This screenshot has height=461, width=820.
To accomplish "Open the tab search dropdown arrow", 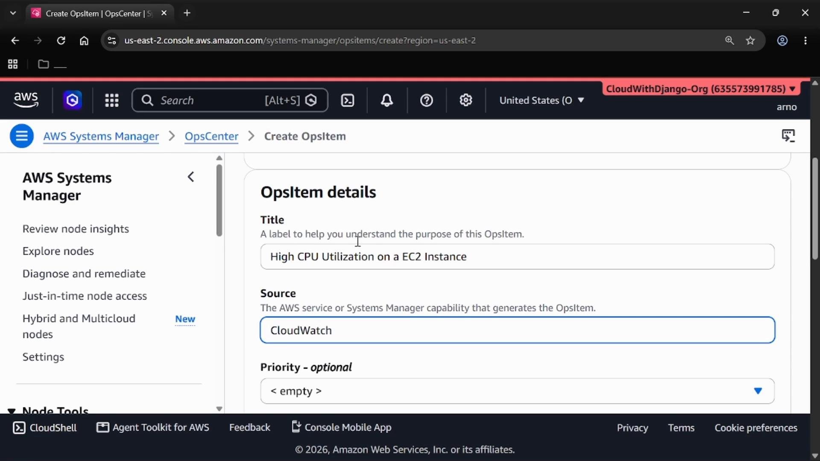I will [x=13, y=13].
